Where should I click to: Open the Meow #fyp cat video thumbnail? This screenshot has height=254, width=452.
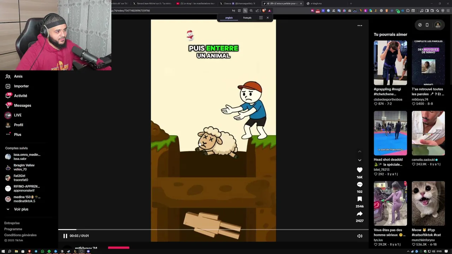point(428,204)
